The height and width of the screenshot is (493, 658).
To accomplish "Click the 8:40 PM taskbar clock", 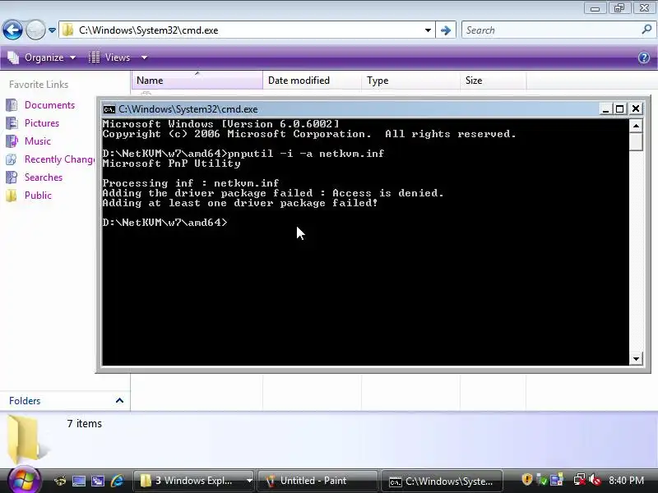I will pyautogui.click(x=626, y=481).
